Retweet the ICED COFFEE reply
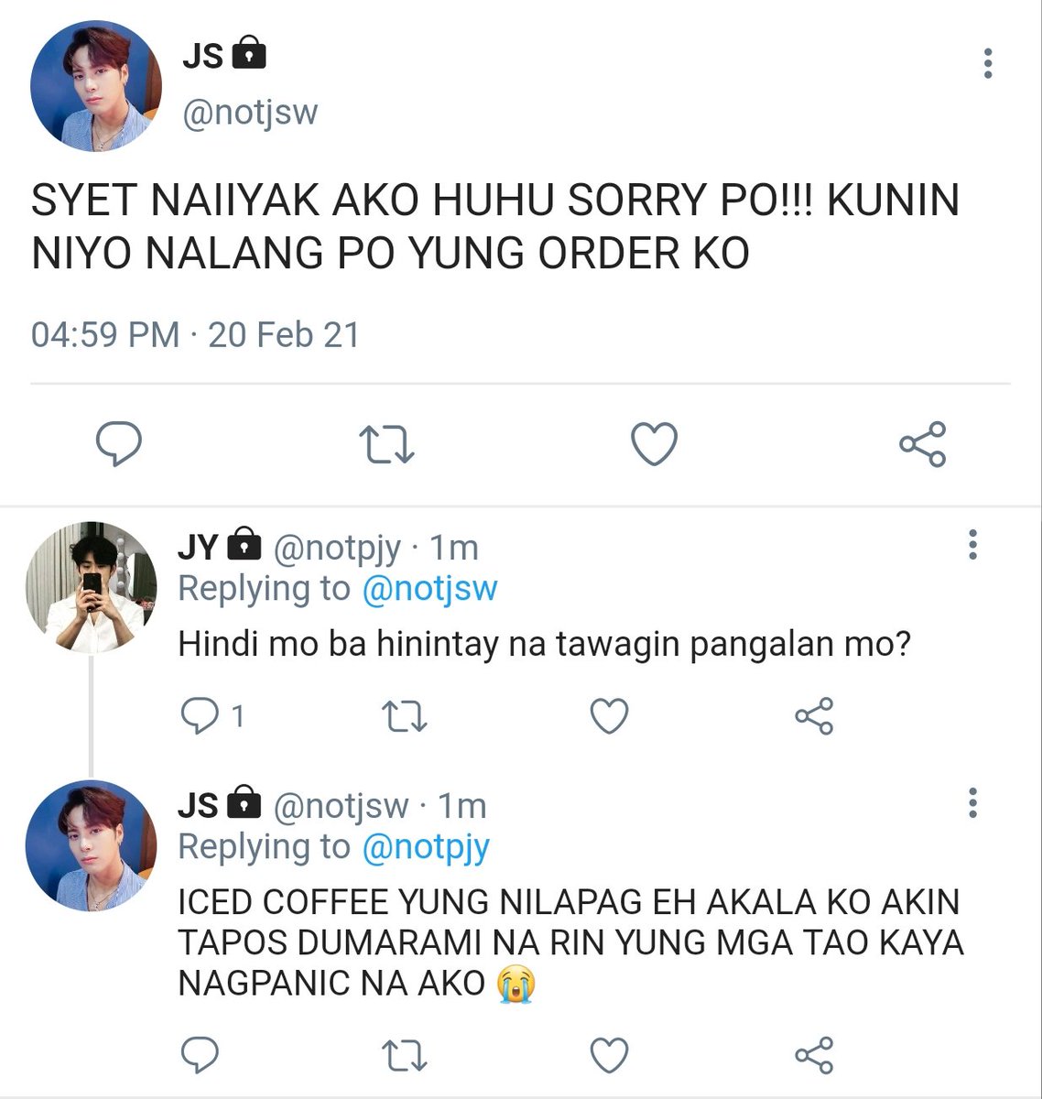 (x=404, y=1055)
